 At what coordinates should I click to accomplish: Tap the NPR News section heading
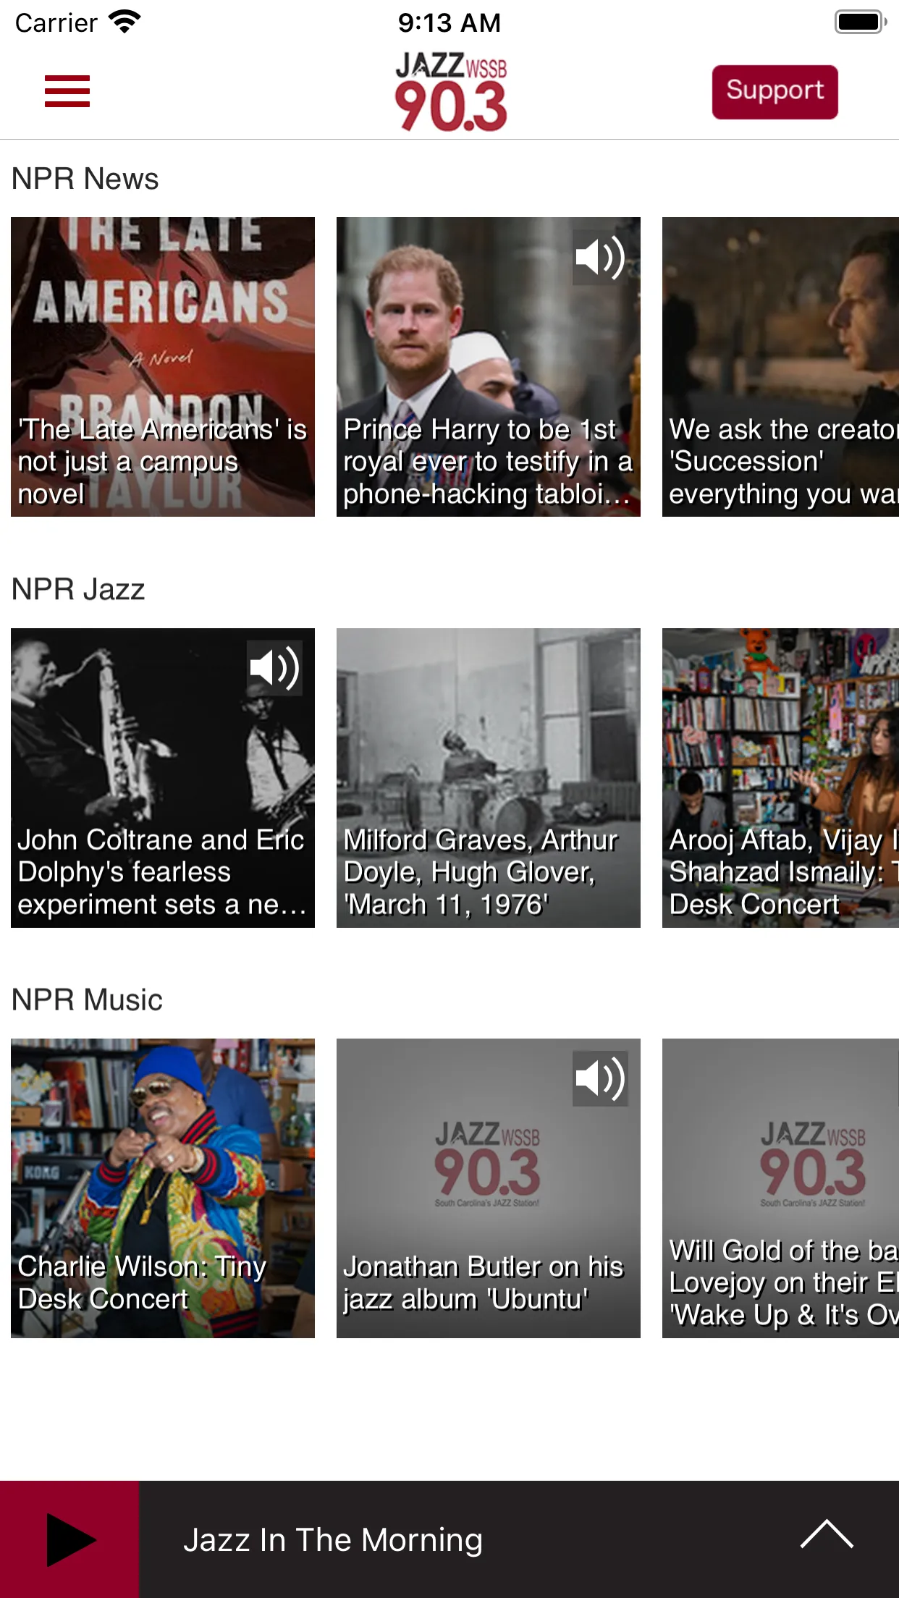pyautogui.click(x=85, y=179)
